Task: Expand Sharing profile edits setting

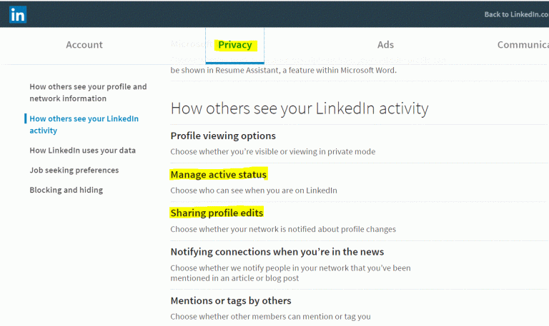Action: coord(217,213)
